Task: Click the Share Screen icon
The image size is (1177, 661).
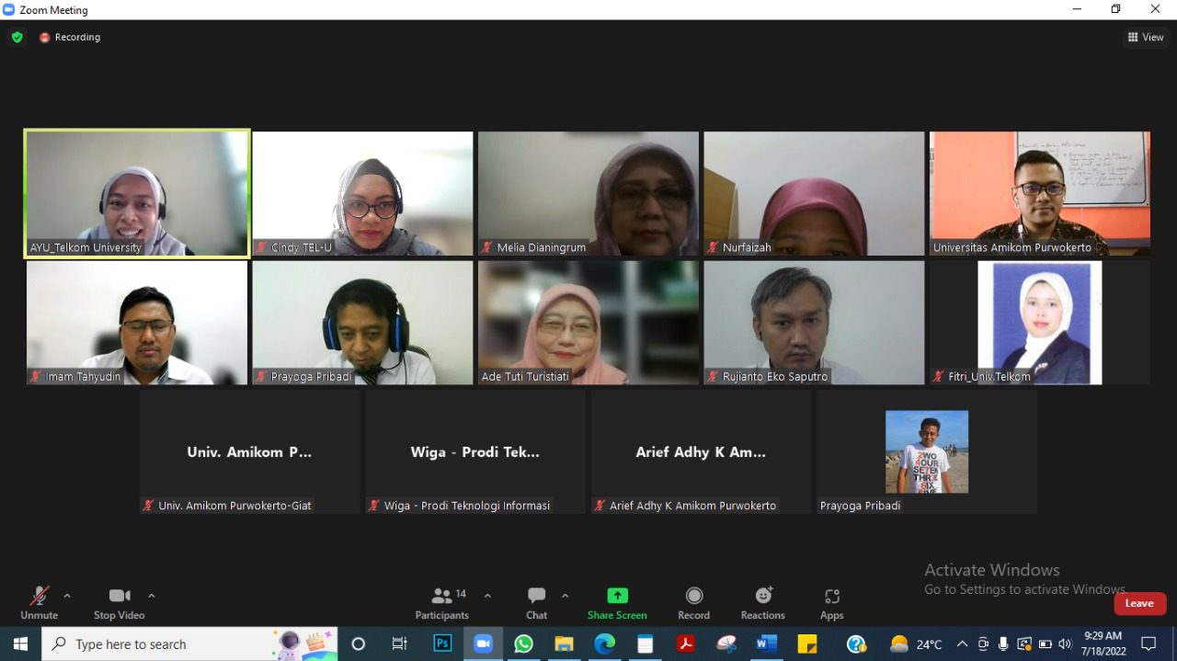Action: tap(617, 596)
